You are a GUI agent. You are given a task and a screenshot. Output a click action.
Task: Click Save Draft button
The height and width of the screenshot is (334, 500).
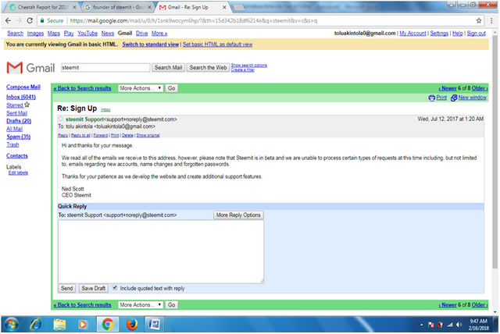point(94,288)
